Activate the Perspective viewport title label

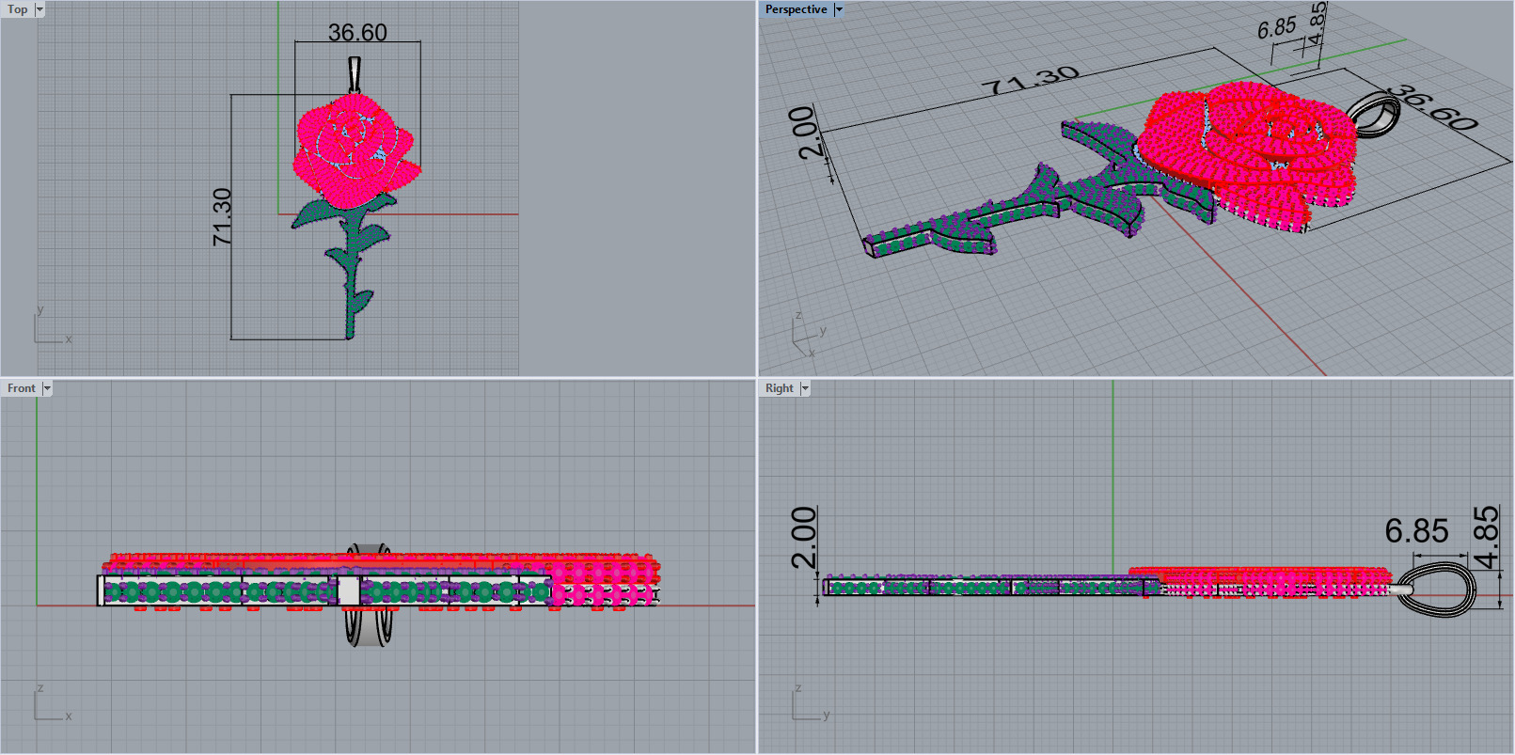[x=797, y=9]
